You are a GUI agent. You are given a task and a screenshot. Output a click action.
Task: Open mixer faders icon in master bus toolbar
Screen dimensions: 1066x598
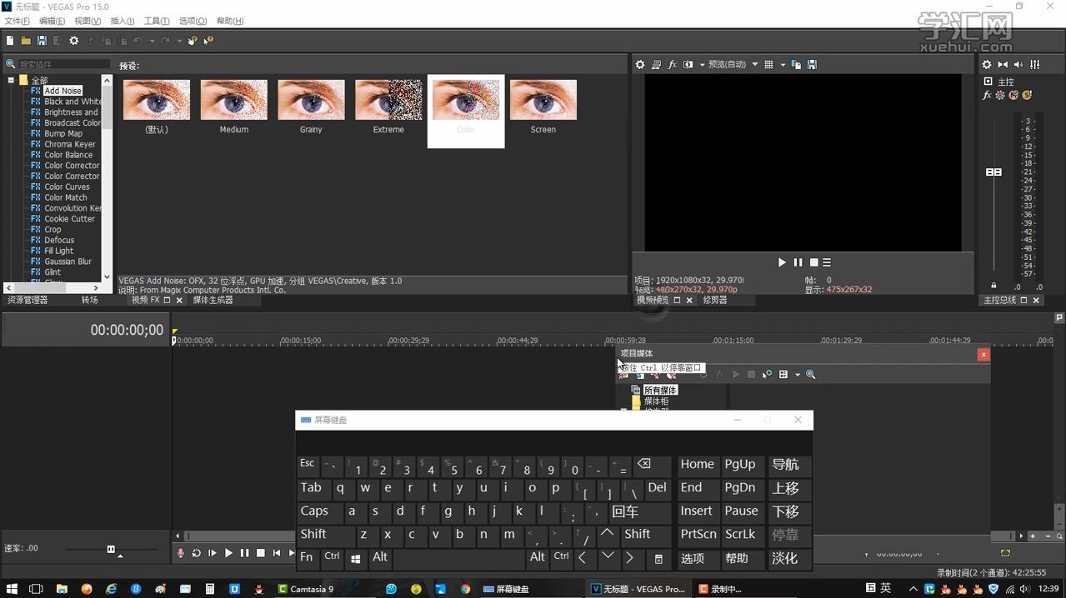tap(1034, 64)
